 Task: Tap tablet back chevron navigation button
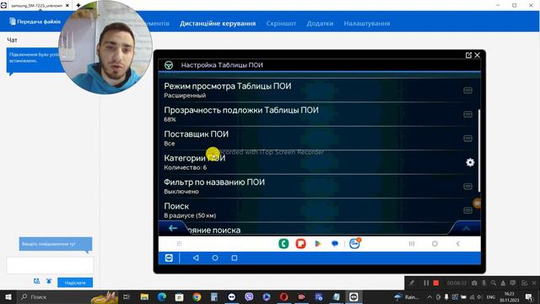(458, 244)
